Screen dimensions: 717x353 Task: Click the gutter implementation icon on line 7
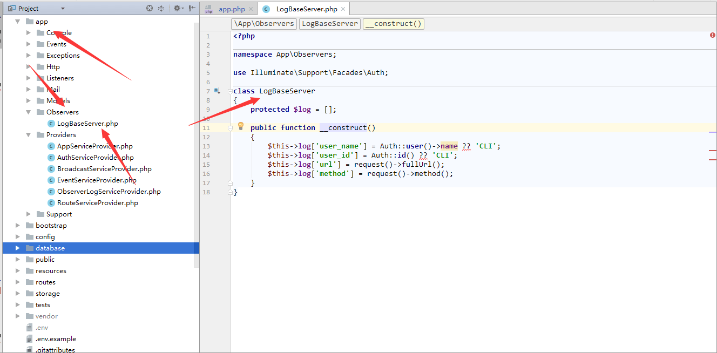(x=217, y=91)
